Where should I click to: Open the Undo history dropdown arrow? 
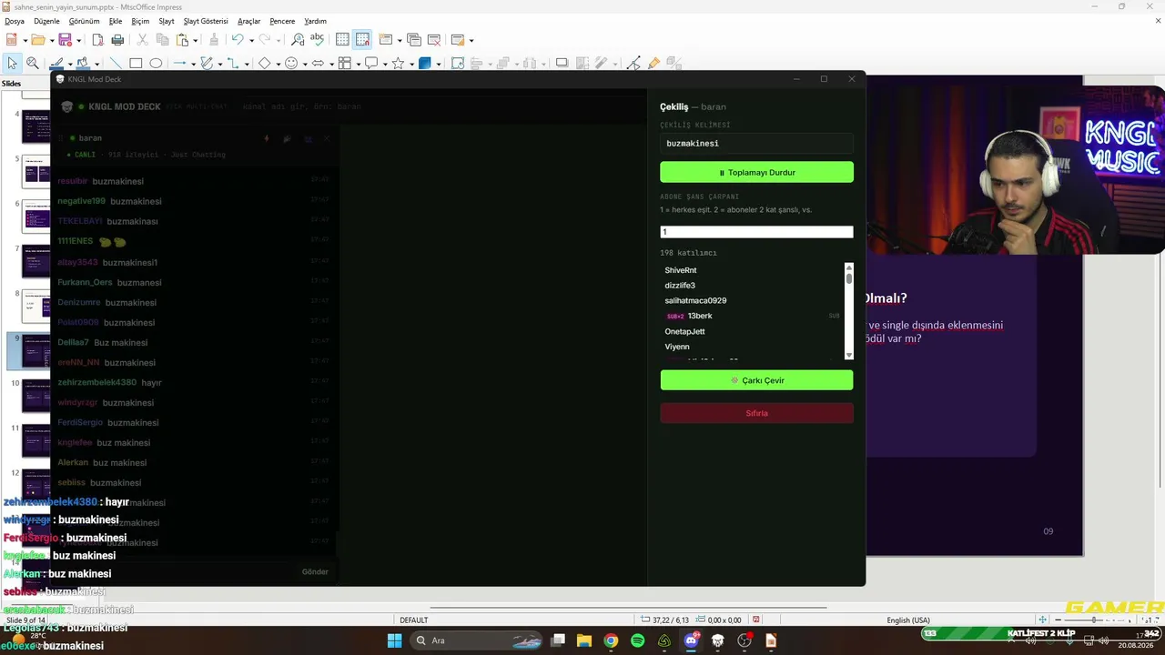[251, 40]
